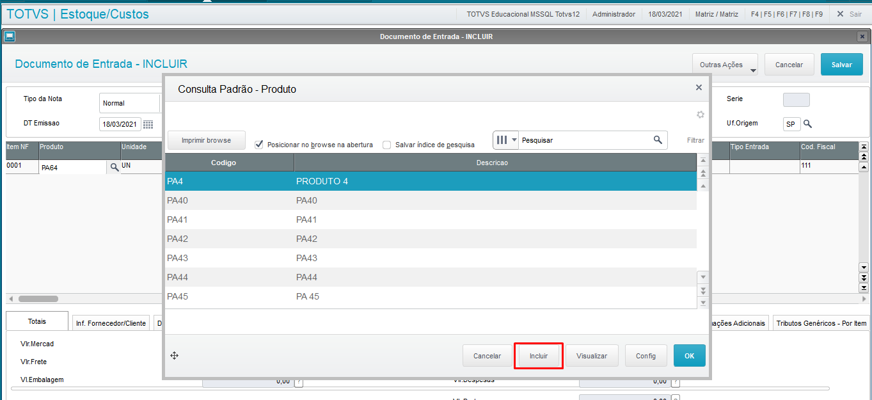Click the Cod. Fiscal cell showing 111
Screen dimensions: 872x400
point(828,166)
